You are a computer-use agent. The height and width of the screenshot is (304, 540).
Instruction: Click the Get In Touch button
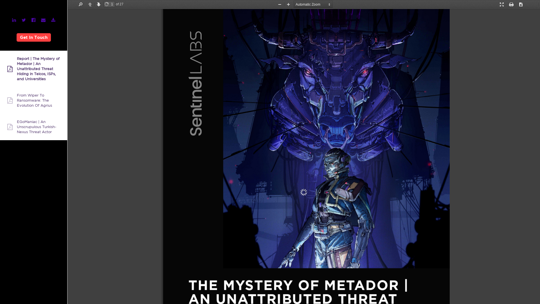[33, 37]
